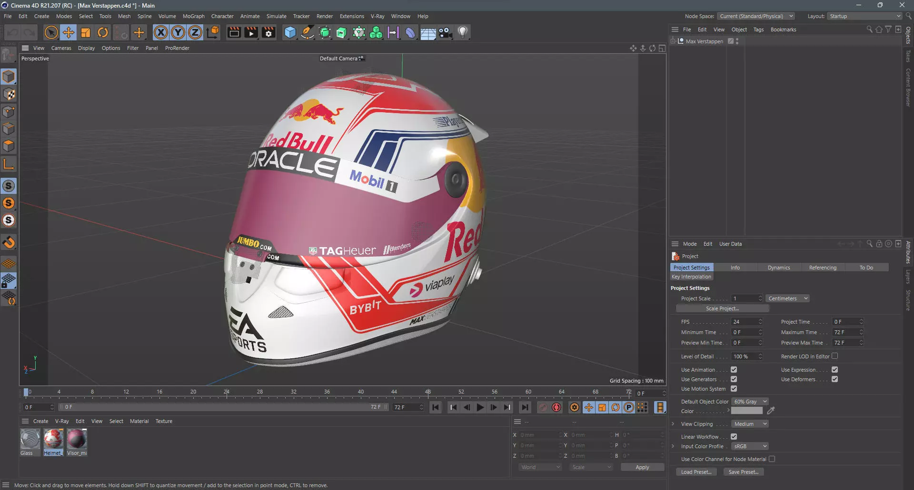Open Node Space dropdown
This screenshot has width=914, height=490.
point(756,16)
